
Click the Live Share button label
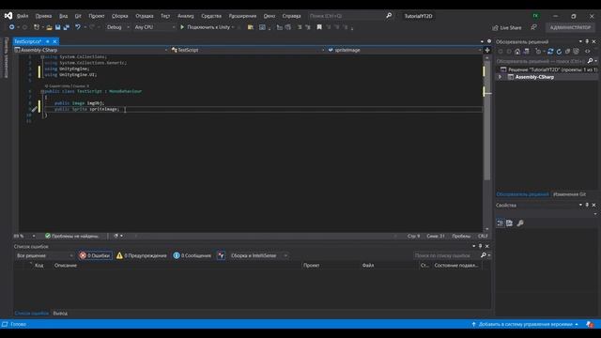(511, 27)
